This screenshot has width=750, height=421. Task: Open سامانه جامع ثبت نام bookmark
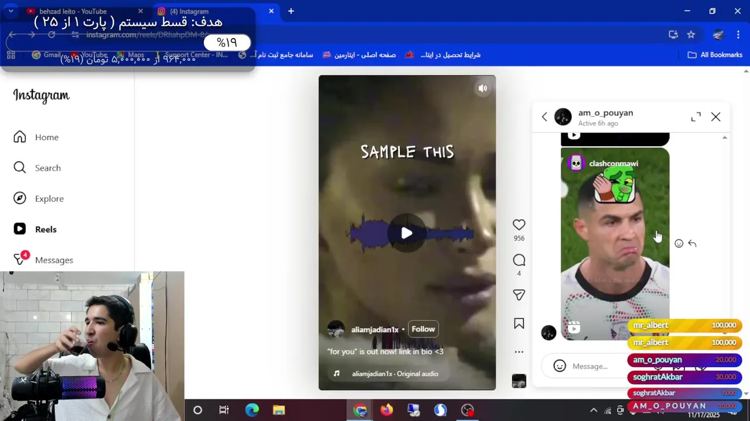pyautogui.click(x=277, y=55)
